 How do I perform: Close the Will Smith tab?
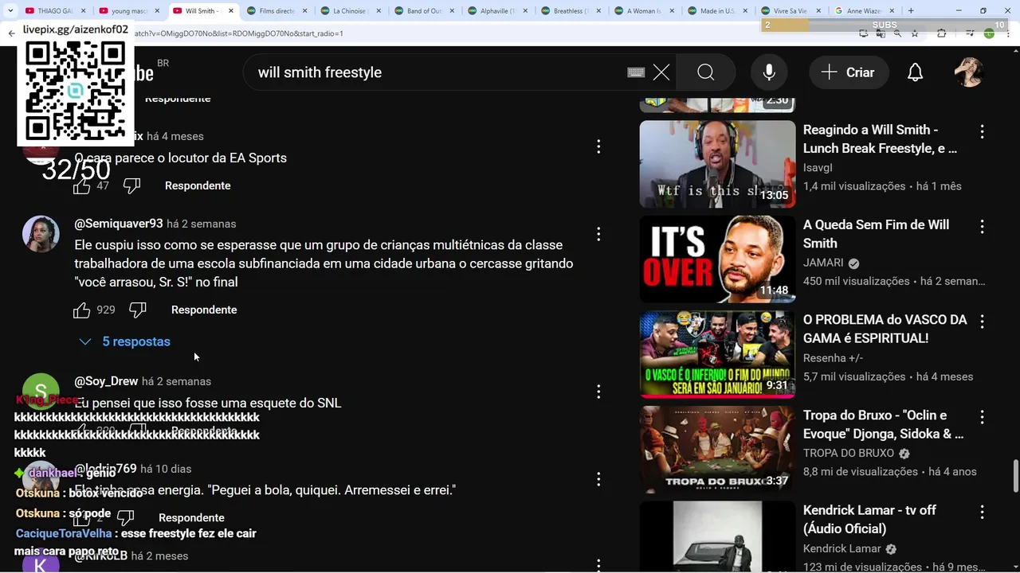pyautogui.click(x=233, y=11)
